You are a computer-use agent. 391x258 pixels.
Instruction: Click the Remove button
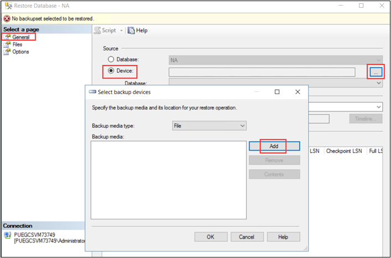[274, 160]
